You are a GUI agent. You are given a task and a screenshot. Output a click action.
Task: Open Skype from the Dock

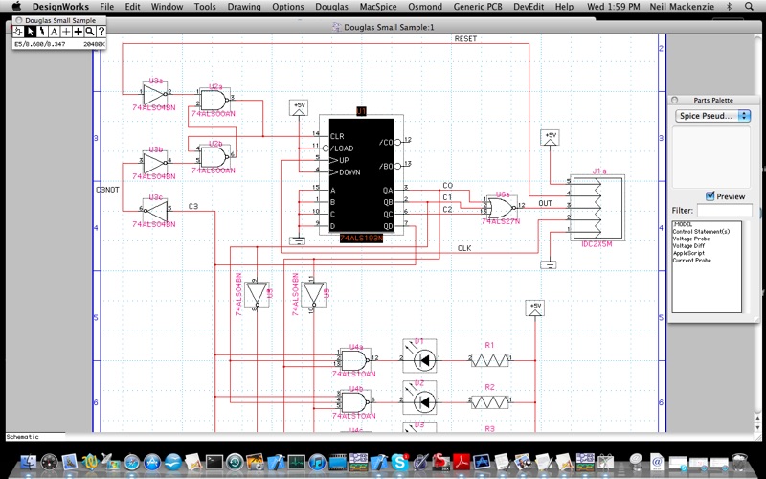tap(399, 462)
